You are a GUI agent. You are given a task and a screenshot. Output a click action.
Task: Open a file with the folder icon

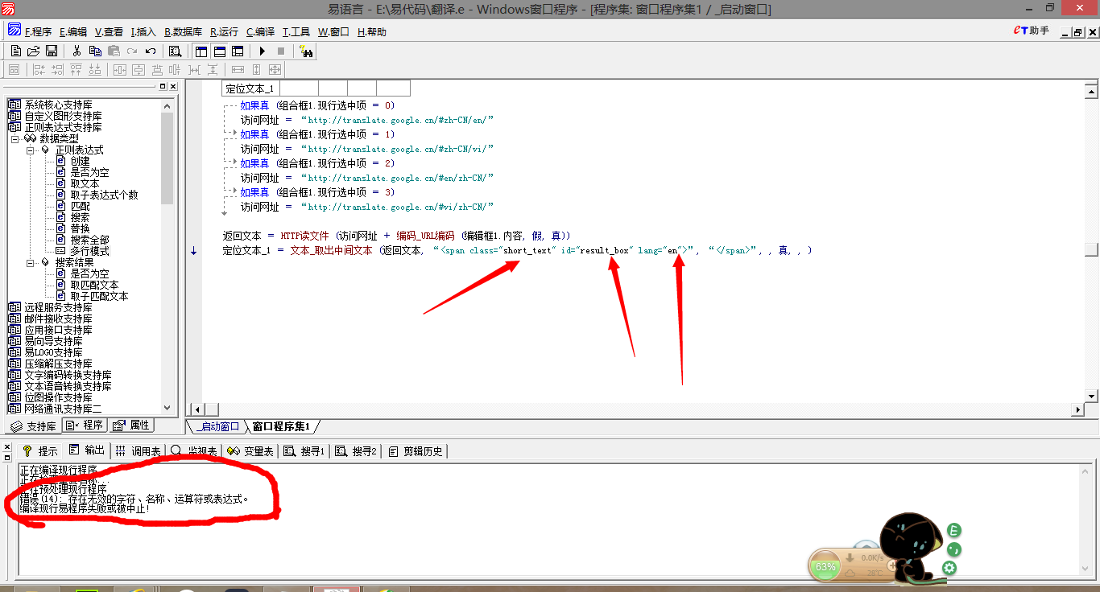click(33, 51)
